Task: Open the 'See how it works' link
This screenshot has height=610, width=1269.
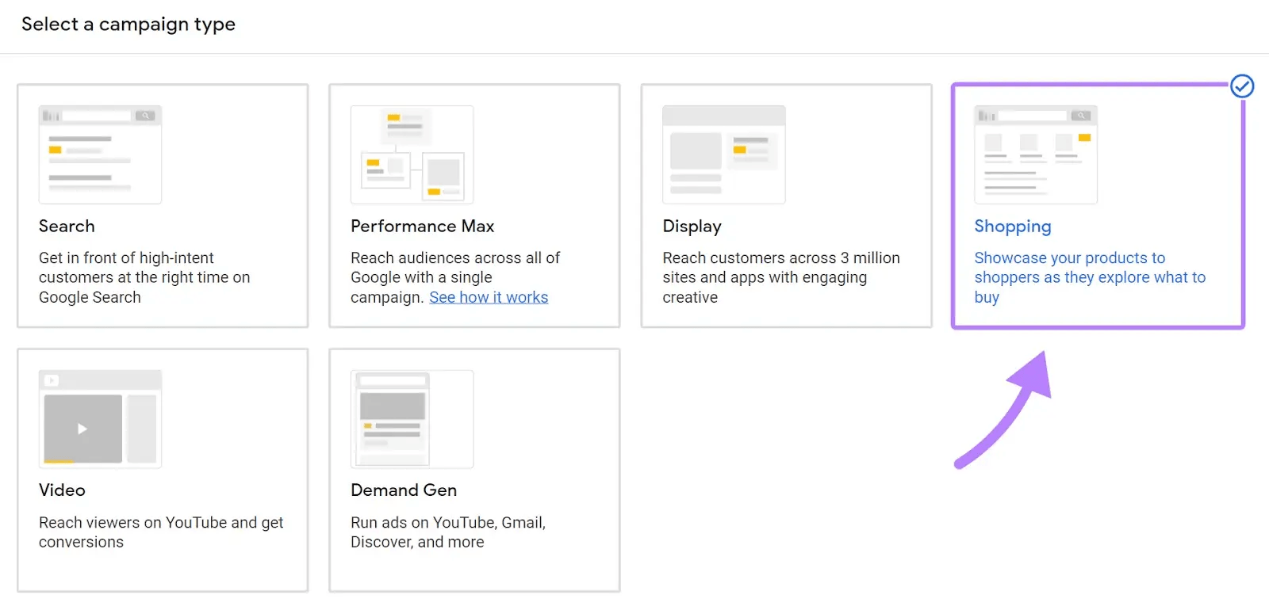Action: tap(489, 297)
